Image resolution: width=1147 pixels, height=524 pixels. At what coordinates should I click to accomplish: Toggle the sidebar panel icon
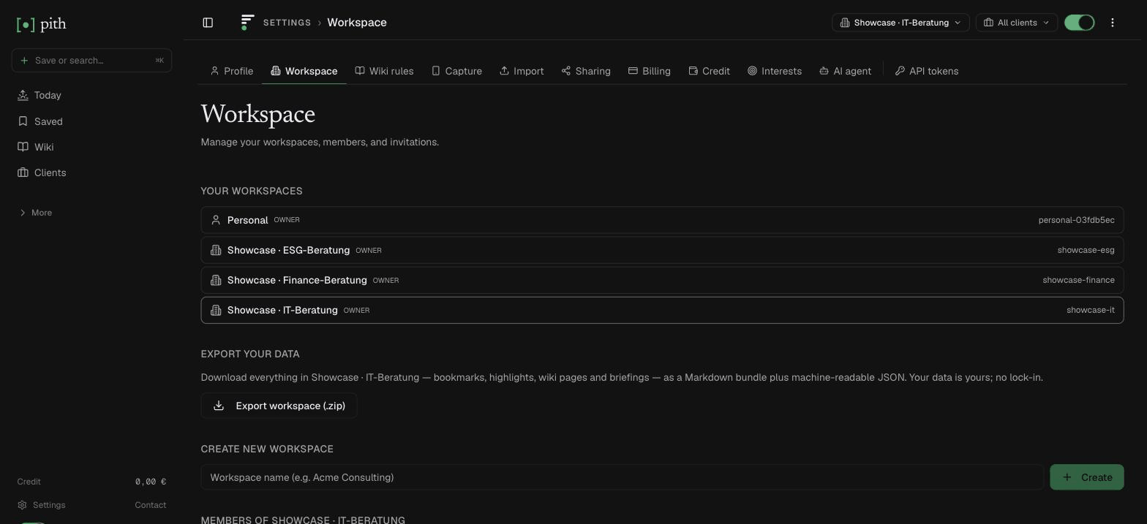click(208, 23)
